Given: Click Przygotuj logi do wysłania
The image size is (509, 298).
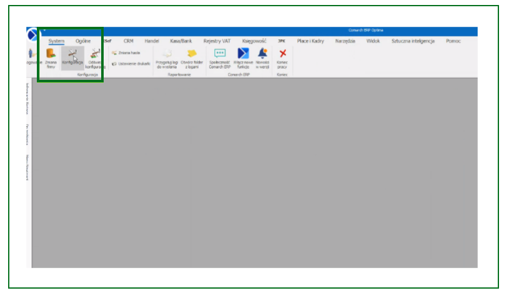Looking at the screenshot, I should pyautogui.click(x=167, y=59).
